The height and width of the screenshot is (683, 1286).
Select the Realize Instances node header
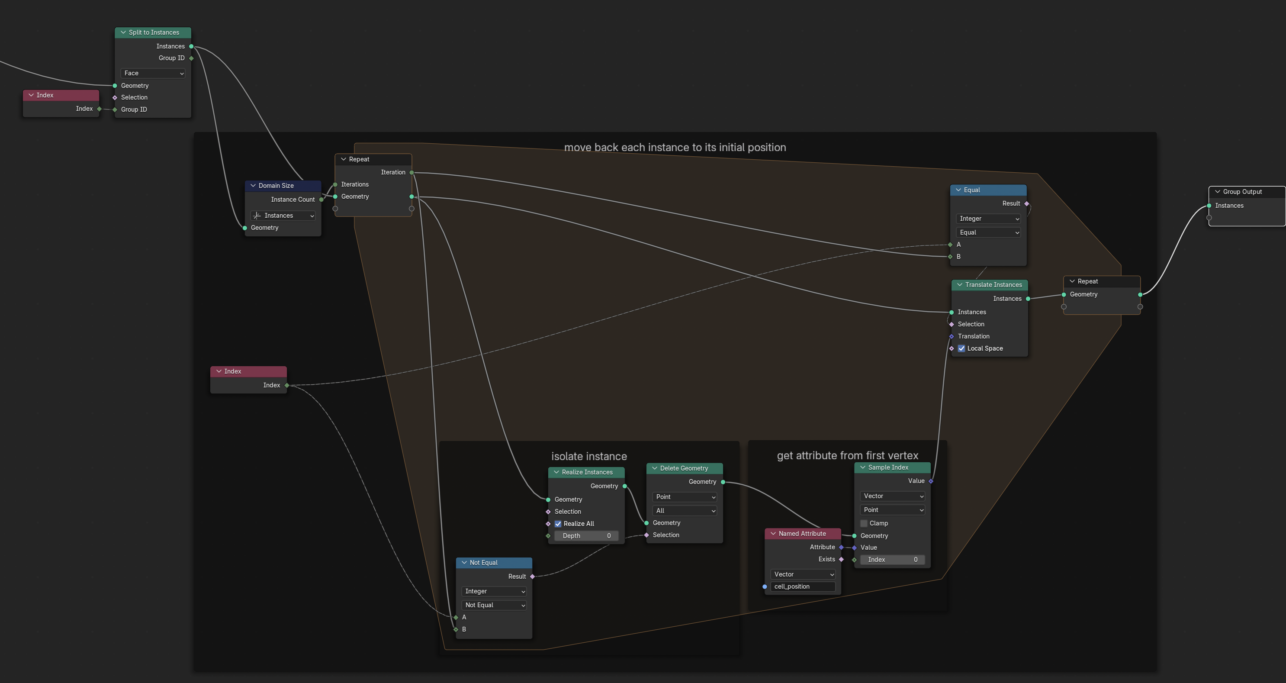click(x=587, y=472)
